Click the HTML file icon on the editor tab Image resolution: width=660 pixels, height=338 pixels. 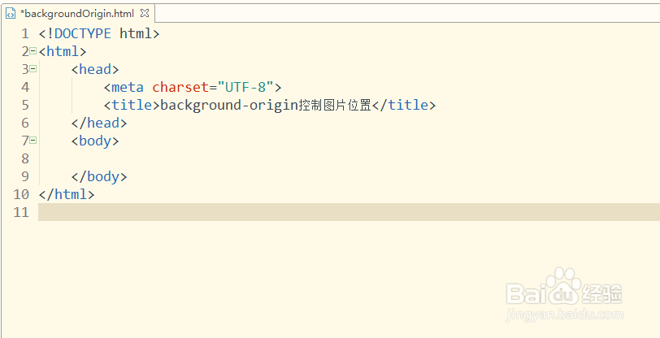click(x=11, y=14)
